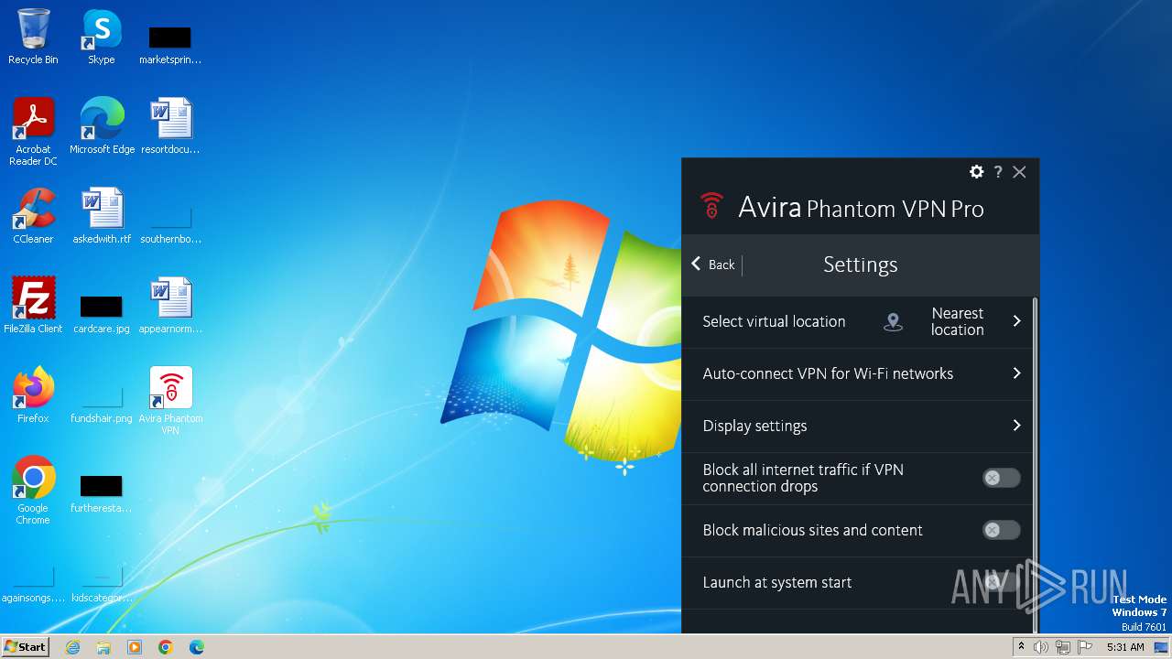Open the Skype desktop shortcut
This screenshot has width=1172, height=659.
pyautogui.click(x=101, y=37)
